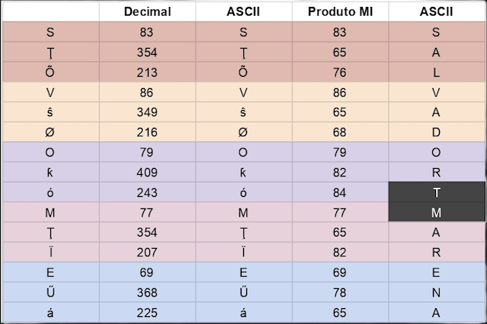Select the last-column letter N cell
The width and height of the screenshot is (487, 324).
pos(437,292)
